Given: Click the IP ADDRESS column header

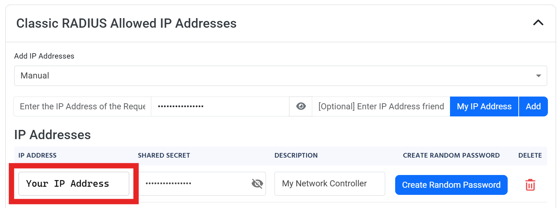Looking at the screenshot, I should coord(37,155).
